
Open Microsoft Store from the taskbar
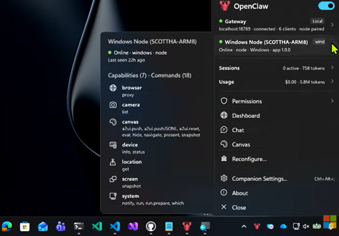pos(25,227)
